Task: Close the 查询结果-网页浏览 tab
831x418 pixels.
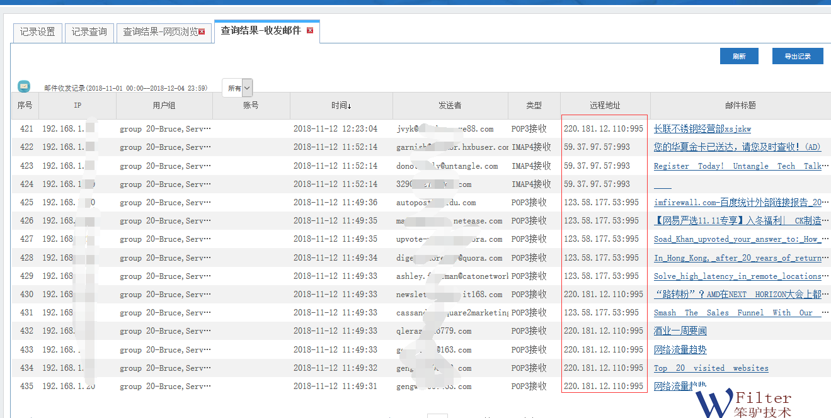Action: tap(202, 31)
